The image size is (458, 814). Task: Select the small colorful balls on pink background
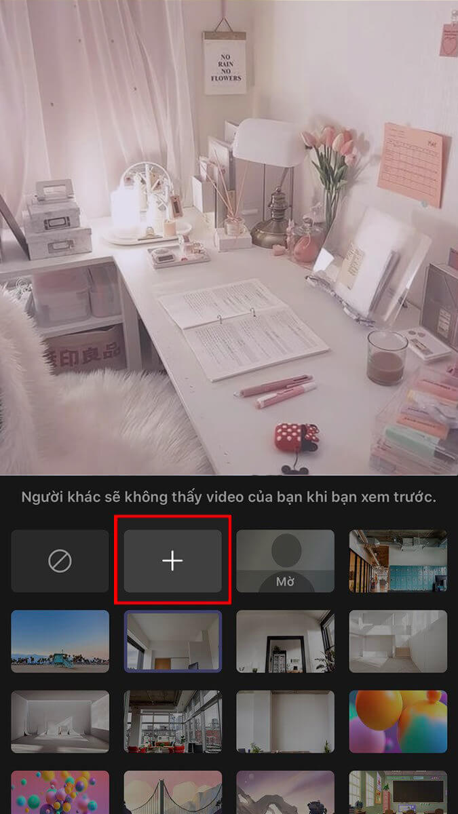coord(60,792)
